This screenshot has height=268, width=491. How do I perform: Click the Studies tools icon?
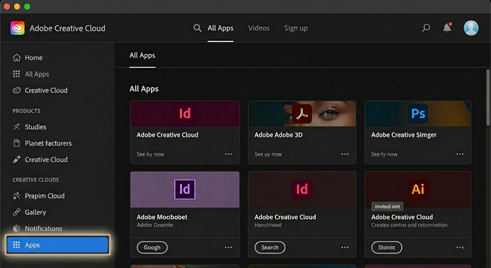[x=17, y=127]
